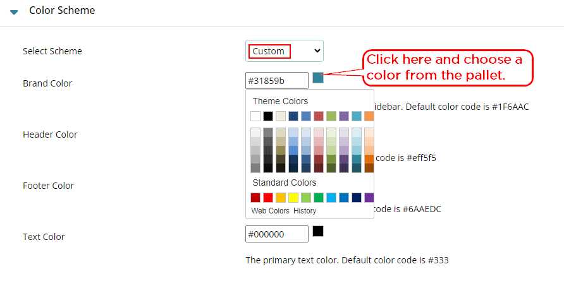The width and height of the screenshot is (564, 281).
Task: Pick black from Theme Colors row
Action: 268,116
